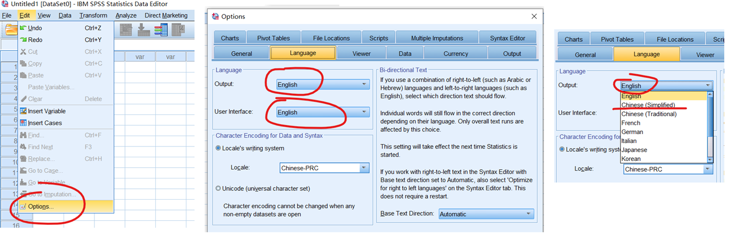This screenshot has height=244, width=732.
Task: Choose Chinese (Simplified) from language list
Action: pos(648,105)
